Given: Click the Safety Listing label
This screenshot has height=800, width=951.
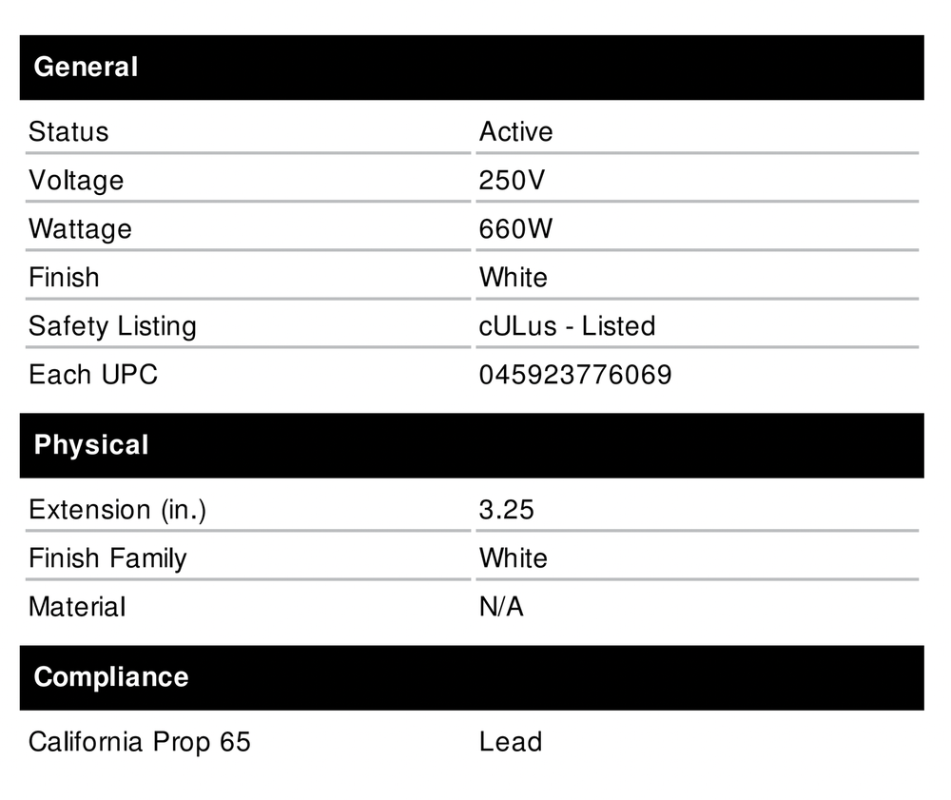Looking at the screenshot, I should (x=112, y=326).
